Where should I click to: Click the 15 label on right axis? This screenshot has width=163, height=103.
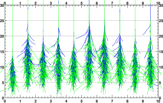(161, 52)
